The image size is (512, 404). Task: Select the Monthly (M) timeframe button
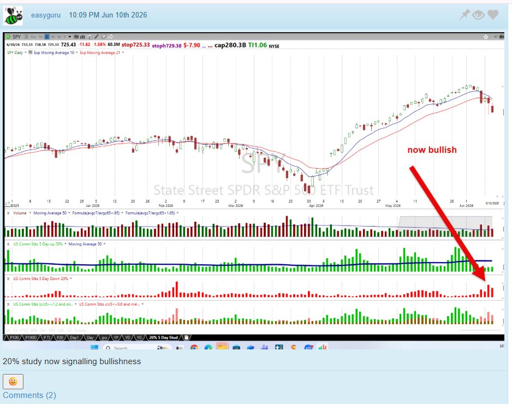click(x=59, y=37)
